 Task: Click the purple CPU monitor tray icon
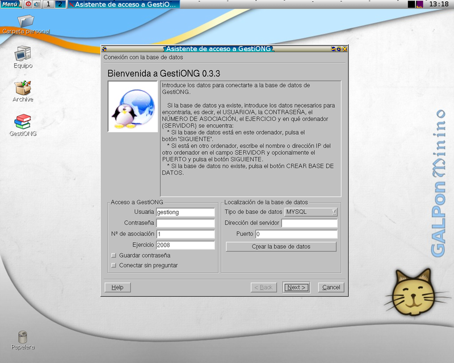(419, 4)
